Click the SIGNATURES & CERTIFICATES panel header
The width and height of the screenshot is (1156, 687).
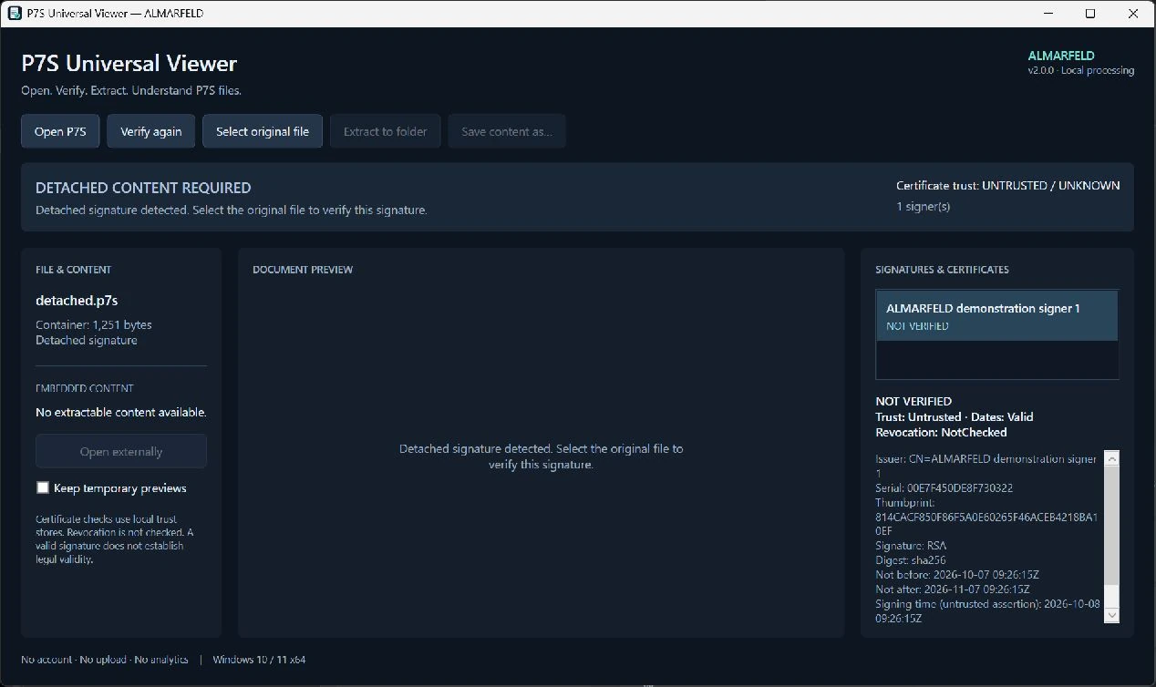(942, 270)
